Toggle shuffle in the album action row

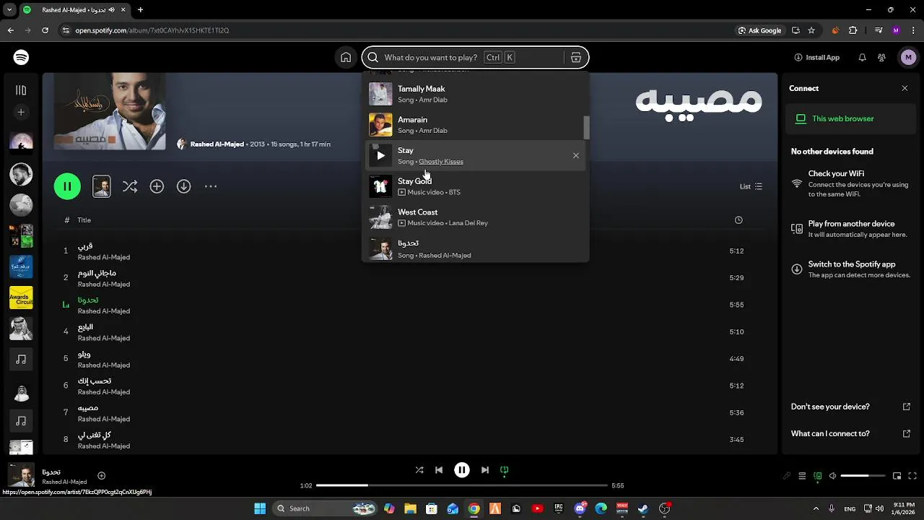coord(130,186)
